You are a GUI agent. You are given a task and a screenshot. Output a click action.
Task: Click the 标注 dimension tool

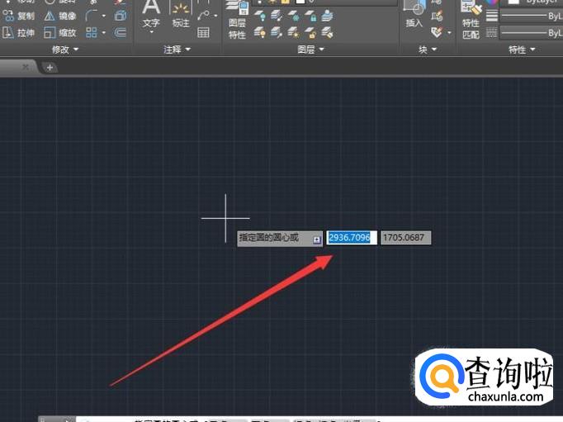pyautogui.click(x=181, y=16)
